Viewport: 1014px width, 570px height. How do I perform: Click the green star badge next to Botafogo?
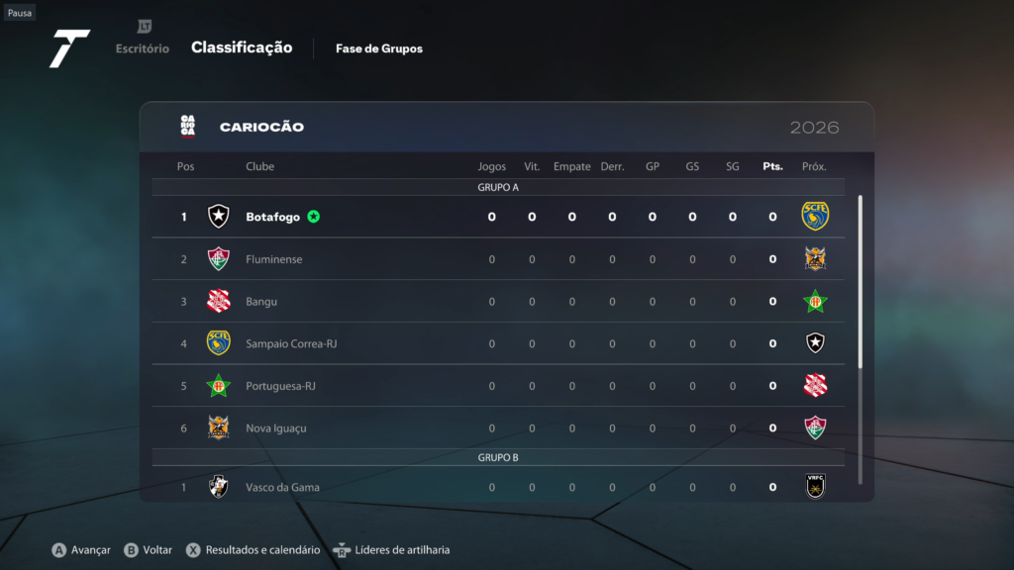tap(314, 217)
